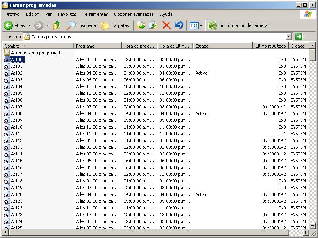Select Agregar tarea programada item
This screenshot has height=238, width=318.
(36, 53)
